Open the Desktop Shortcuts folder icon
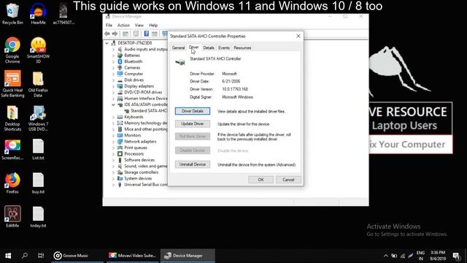This screenshot has height=263, width=467. coord(12,118)
